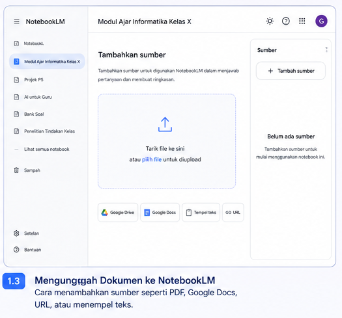Add source from Google Drive
Viewport: 342px width, 318px height.
click(x=118, y=213)
